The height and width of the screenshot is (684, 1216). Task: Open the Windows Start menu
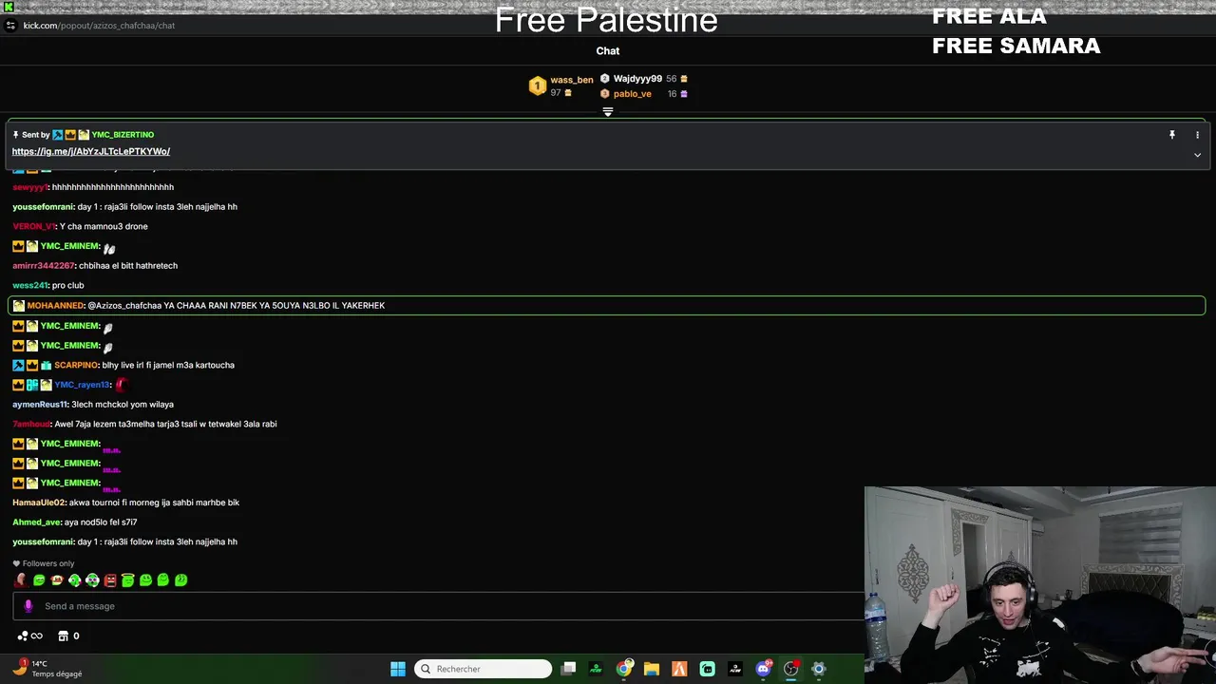pos(398,669)
